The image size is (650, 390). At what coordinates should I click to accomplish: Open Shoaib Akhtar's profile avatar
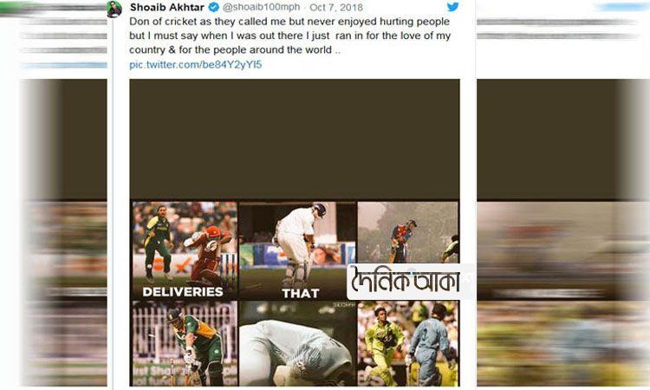pyautogui.click(x=114, y=10)
